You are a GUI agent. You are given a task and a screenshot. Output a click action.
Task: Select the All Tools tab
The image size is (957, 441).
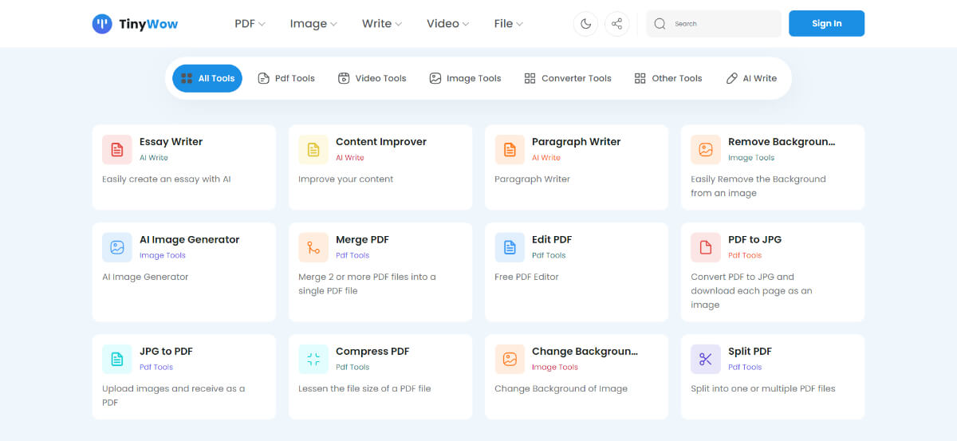[x=207, y=78]
